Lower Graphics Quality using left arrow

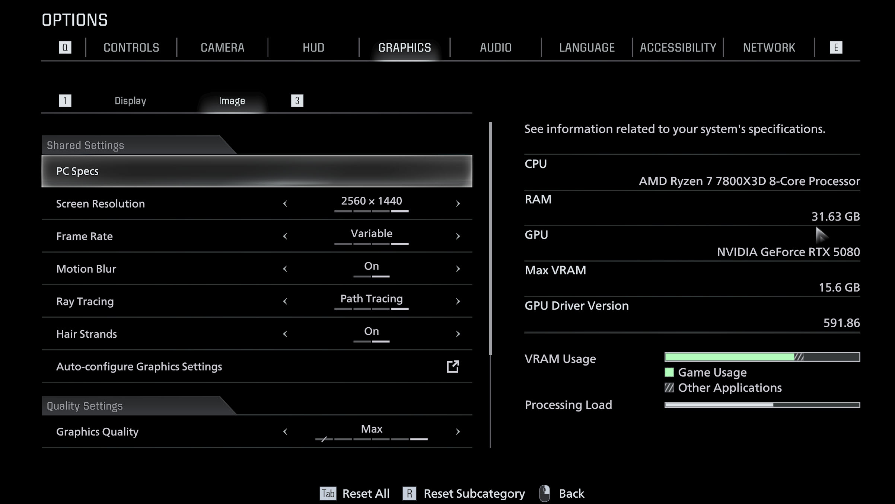tap(285, 431)
